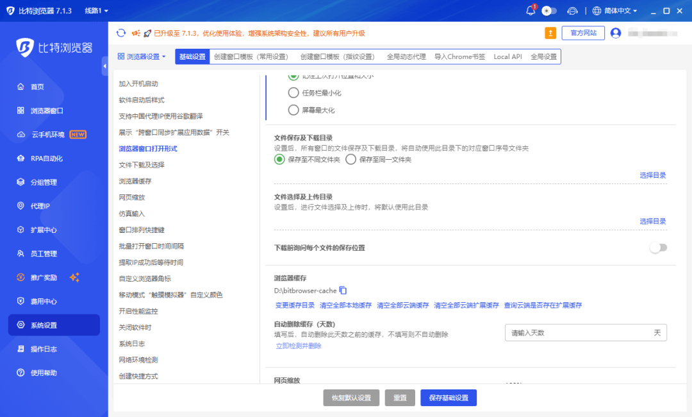Image resolution: width=692 pixels, height=417 pixels.
Task: Switch to Local API tab
Action: [507, 56]
